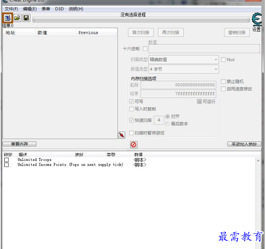
Task: Click the save floppy disk icon
Action: click(x=26, y=18)
